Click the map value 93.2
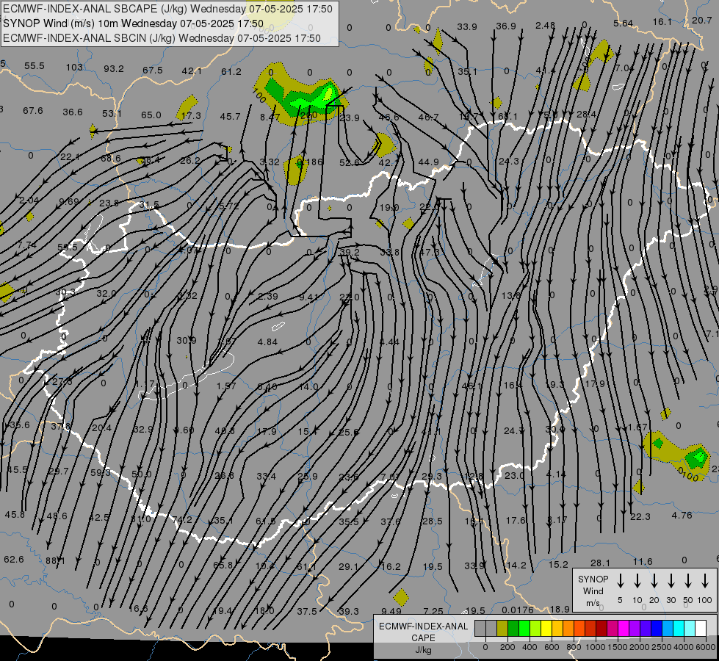 pyautogui.click(x=114, y=69)
